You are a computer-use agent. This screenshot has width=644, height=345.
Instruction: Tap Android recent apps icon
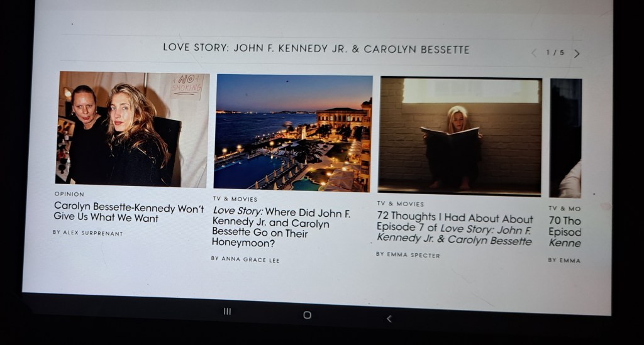(x=227, y=311)
